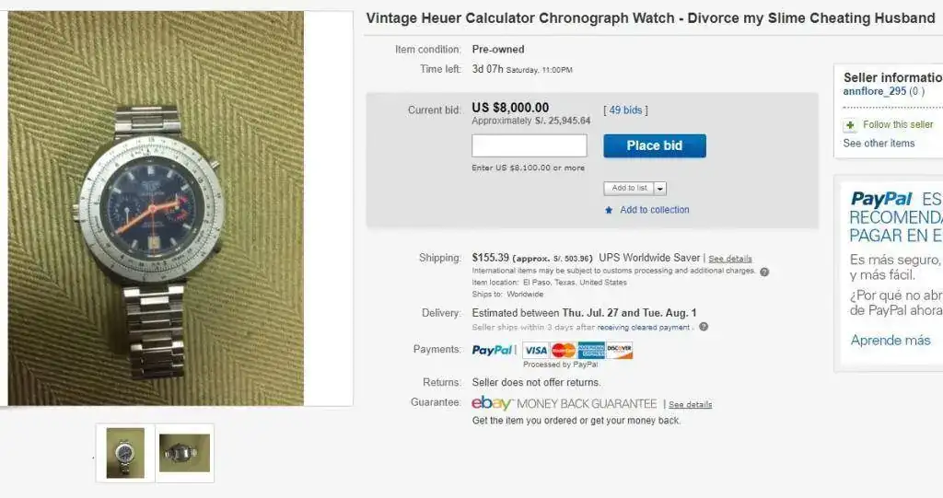Click the blue star icon beside Add to collection
Viewport: 943px width, 498px height.
pyautogui.click(x=609, y=210)
